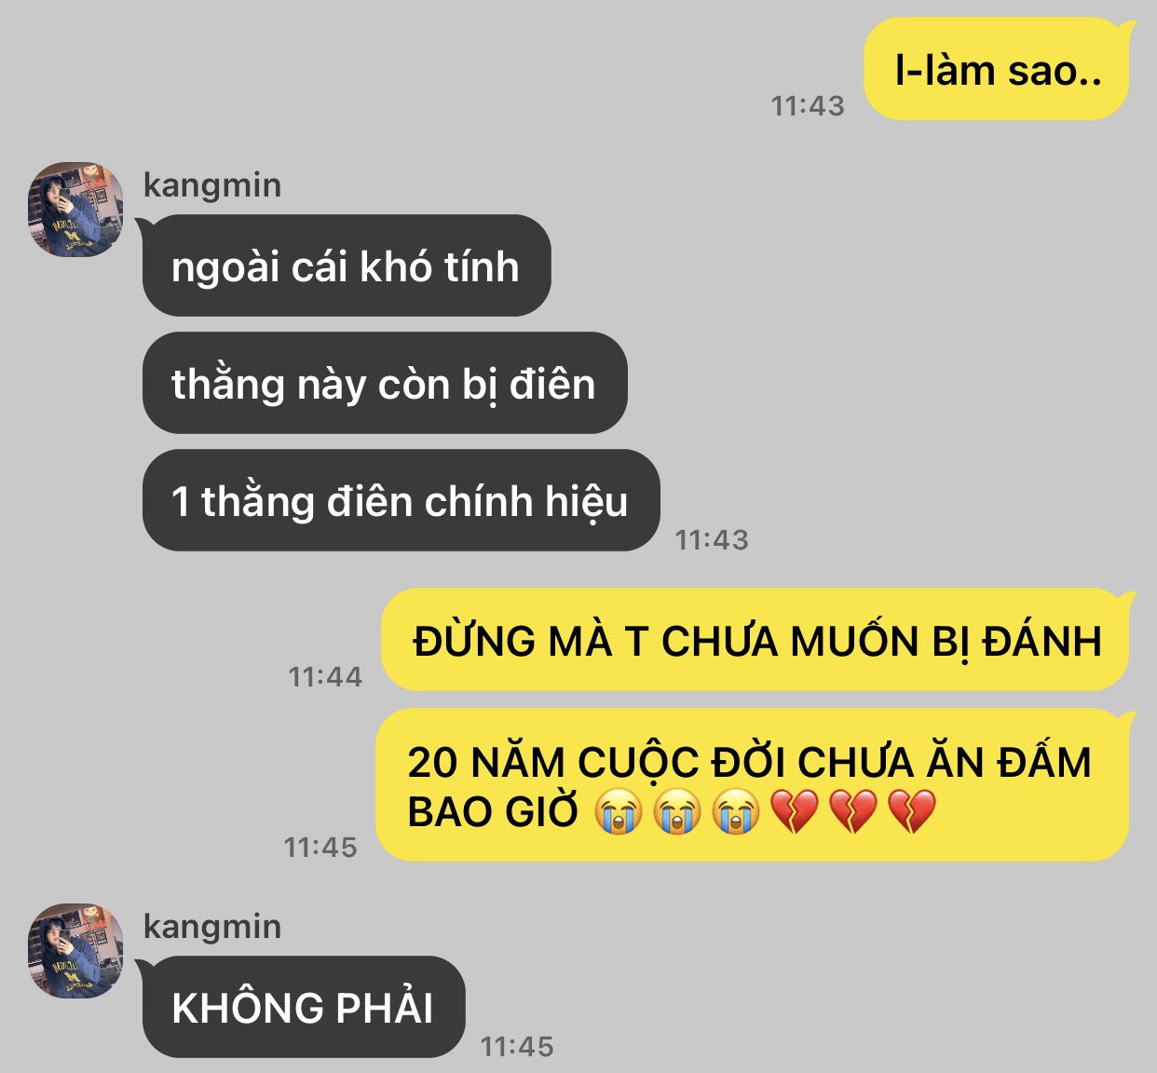Select the 'ngoài cái khó tính' bubble
1157x1073 pixels.
346,266
